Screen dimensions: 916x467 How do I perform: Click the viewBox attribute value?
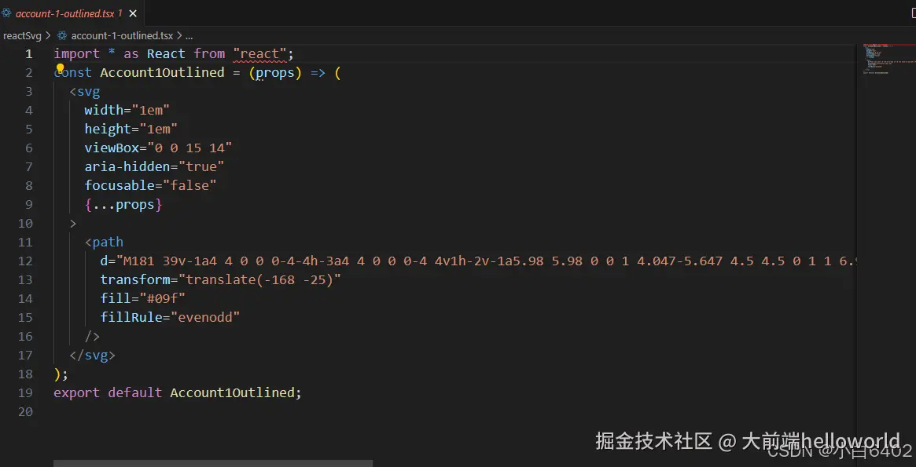193,148
